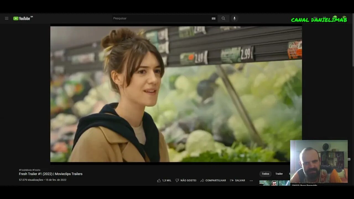Open COMPARTILHAR share dialog
The height and width of the screenshot is (199, 354).
[213, 180]
